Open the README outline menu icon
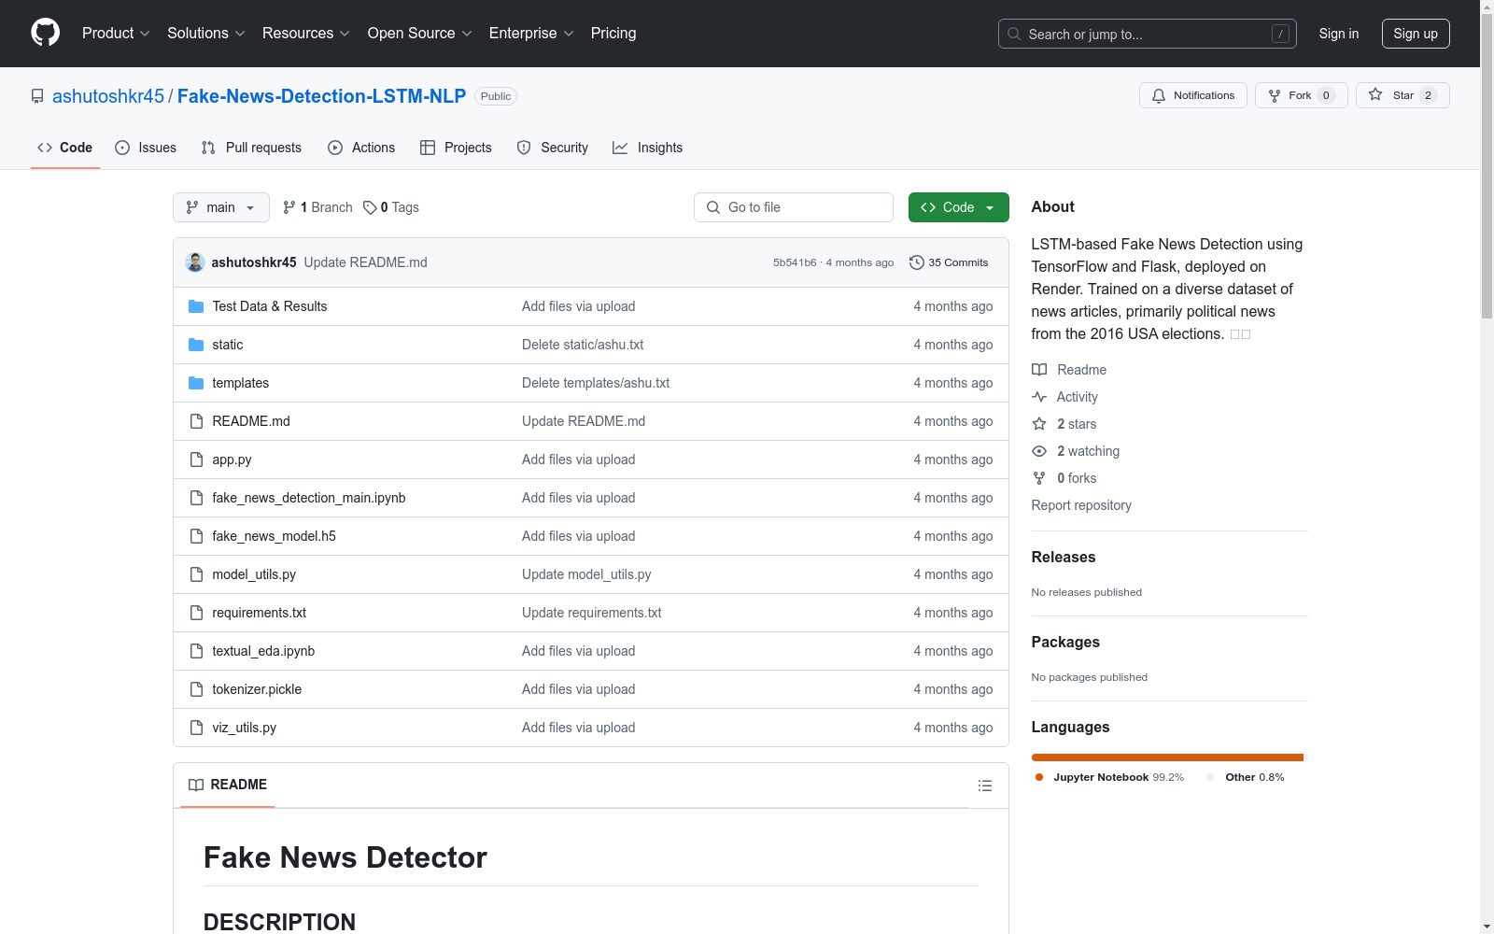The height and width of the screenshot is (934, 1494). [x=984, y=785]
